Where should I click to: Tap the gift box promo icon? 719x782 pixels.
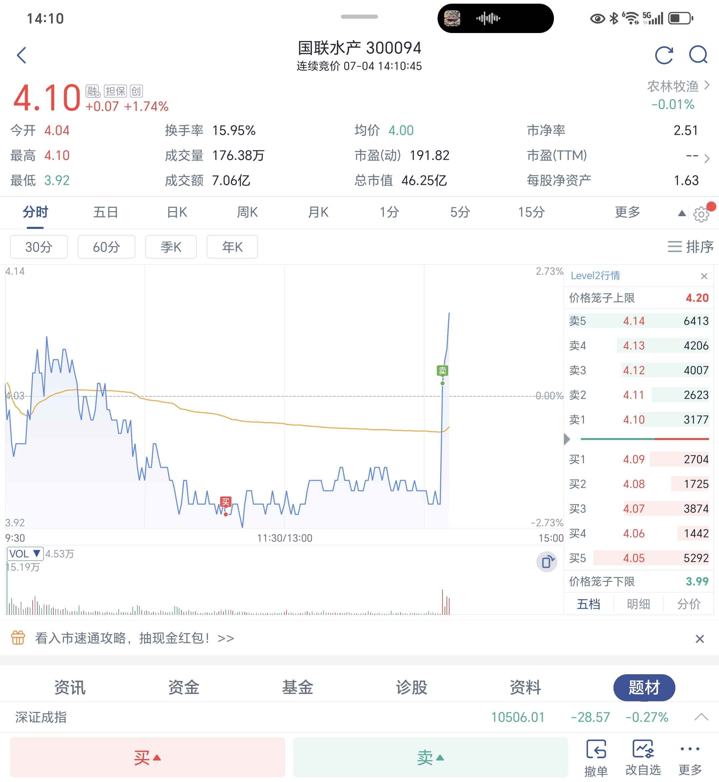click(x=18, y=638)
